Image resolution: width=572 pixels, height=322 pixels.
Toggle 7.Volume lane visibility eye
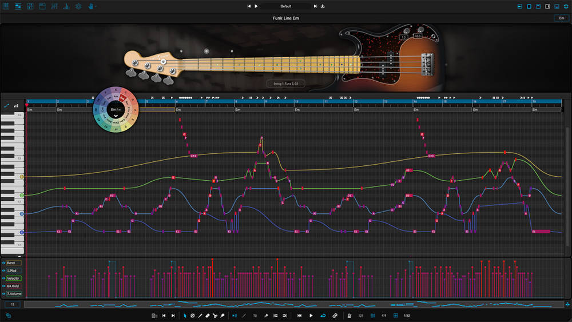tap(3, 293)
